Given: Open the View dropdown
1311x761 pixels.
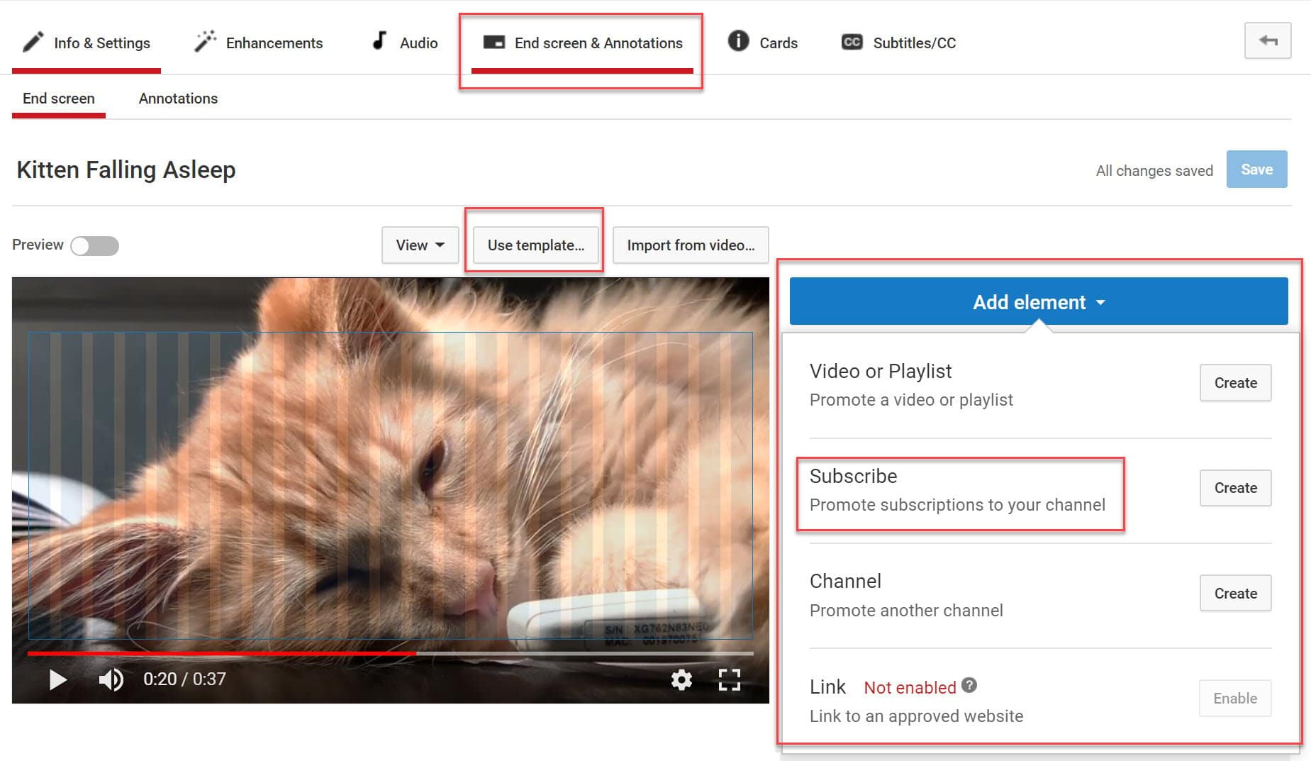Looking at the screenshot, I should click(x=419, y=245).
